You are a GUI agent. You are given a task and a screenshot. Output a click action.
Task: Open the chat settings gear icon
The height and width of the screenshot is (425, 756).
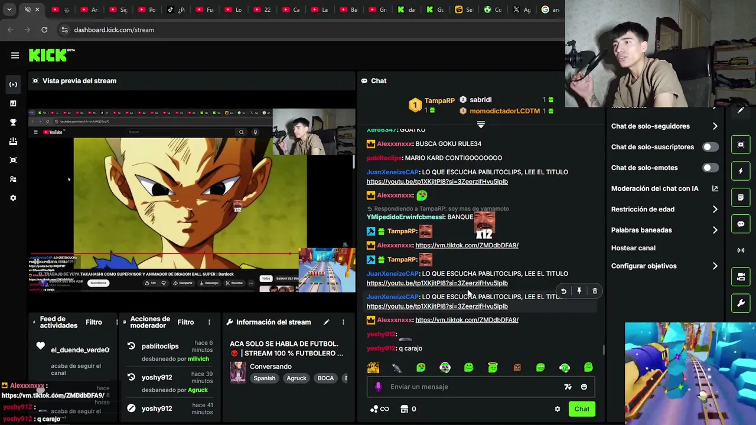[557, 409]
